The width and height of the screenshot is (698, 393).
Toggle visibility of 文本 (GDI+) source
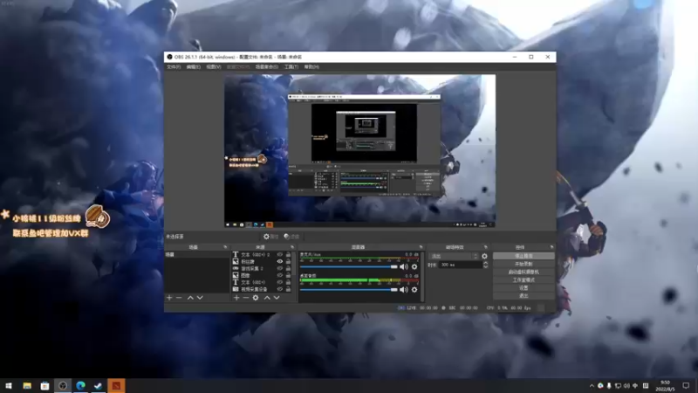coord(280,282)
